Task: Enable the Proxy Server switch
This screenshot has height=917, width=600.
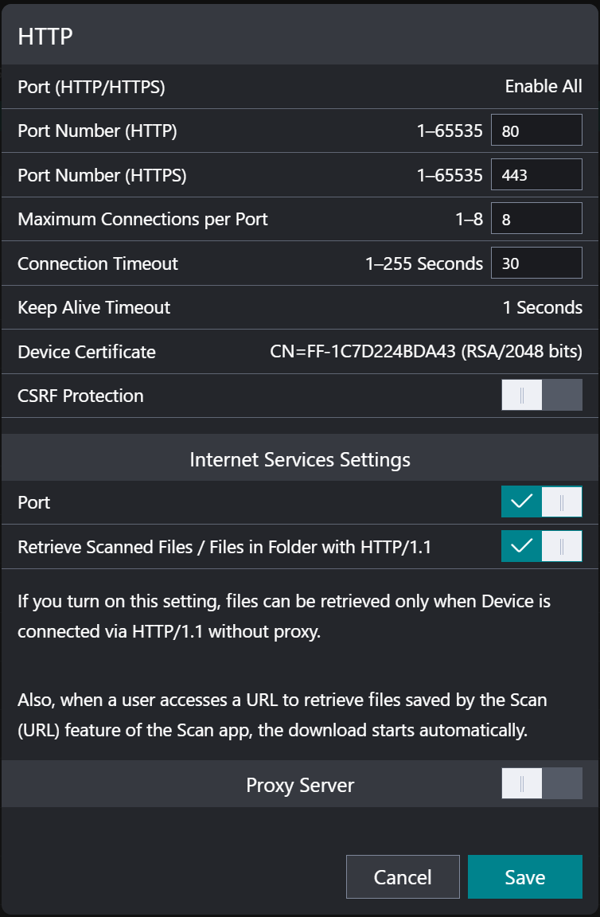Action: [x=541, y=784]
